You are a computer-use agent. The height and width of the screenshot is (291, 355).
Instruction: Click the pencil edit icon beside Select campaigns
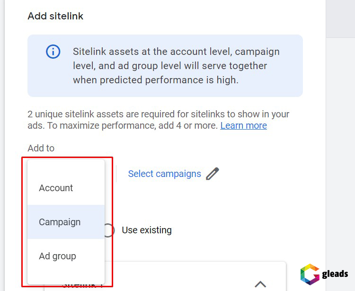coord(213,174)
